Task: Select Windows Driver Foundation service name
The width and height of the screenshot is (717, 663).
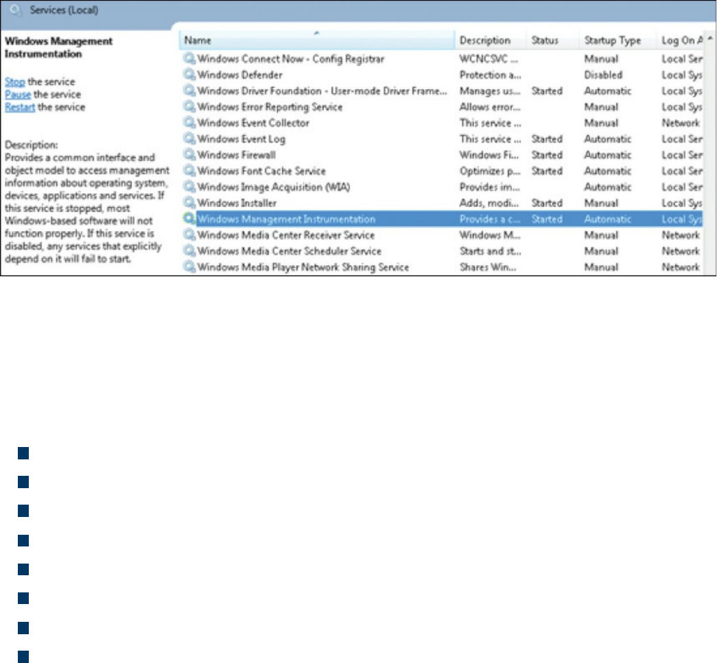Action: click(x=322, y=91)
